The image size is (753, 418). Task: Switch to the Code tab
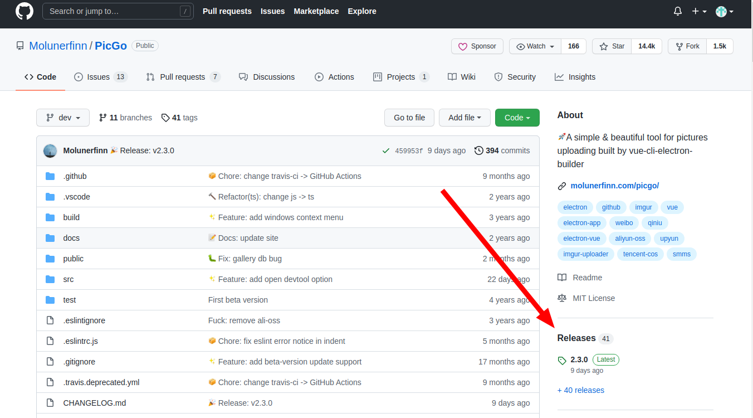point(40,77)
